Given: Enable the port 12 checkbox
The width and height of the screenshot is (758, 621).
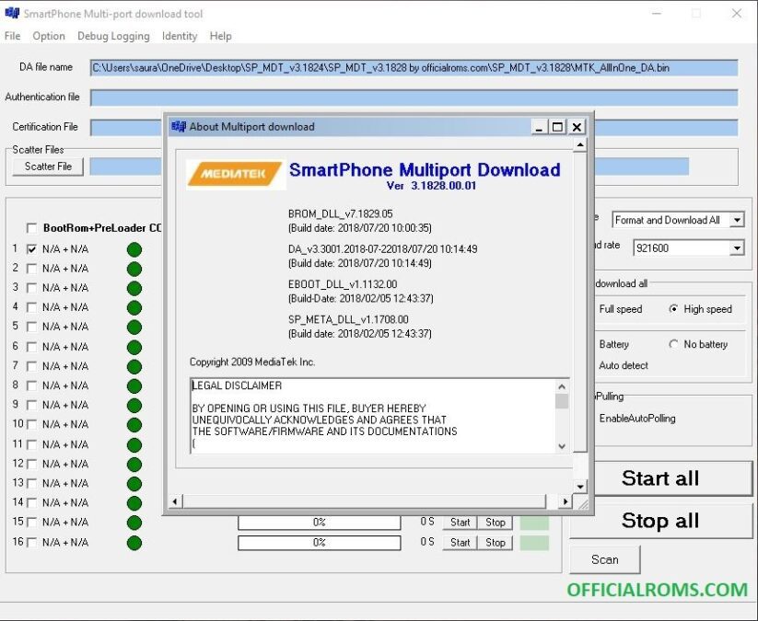Looking at the screenshot, I should (x=32, y=464).
